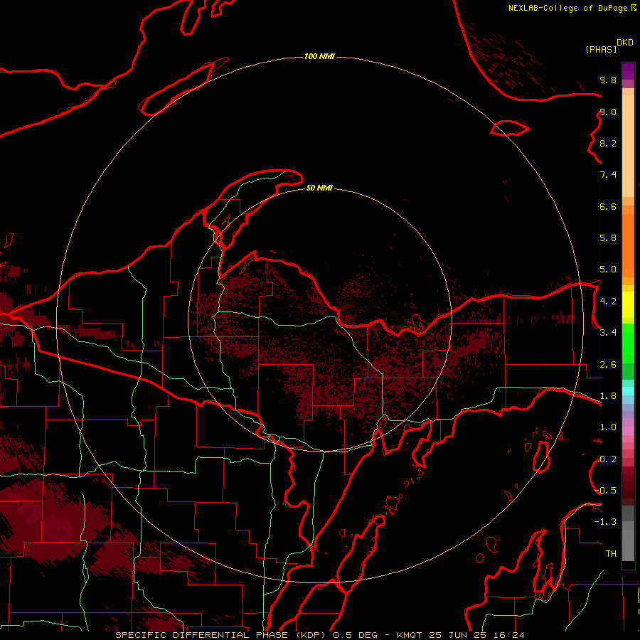Click the -0.5 scale value
The image size is (640, 640).
(x=605, y=490)
